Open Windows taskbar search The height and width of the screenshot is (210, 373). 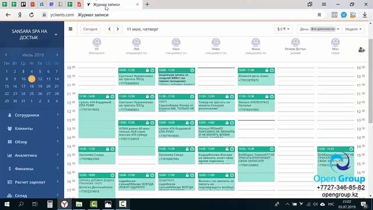tap(21, 204)
